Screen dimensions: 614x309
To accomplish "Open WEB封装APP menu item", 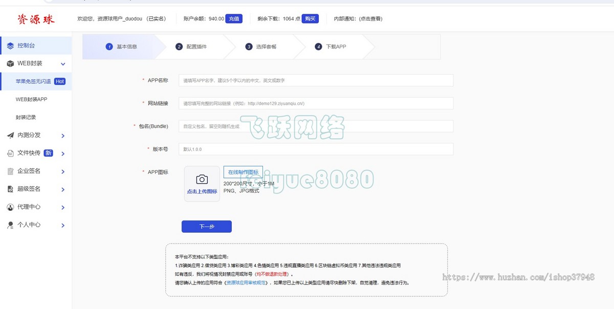I will 32,99.
